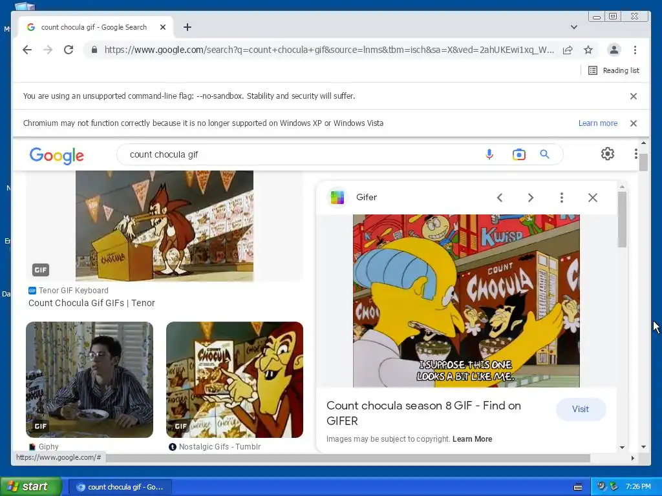Go to Google home via logo

tap(57, 156)
